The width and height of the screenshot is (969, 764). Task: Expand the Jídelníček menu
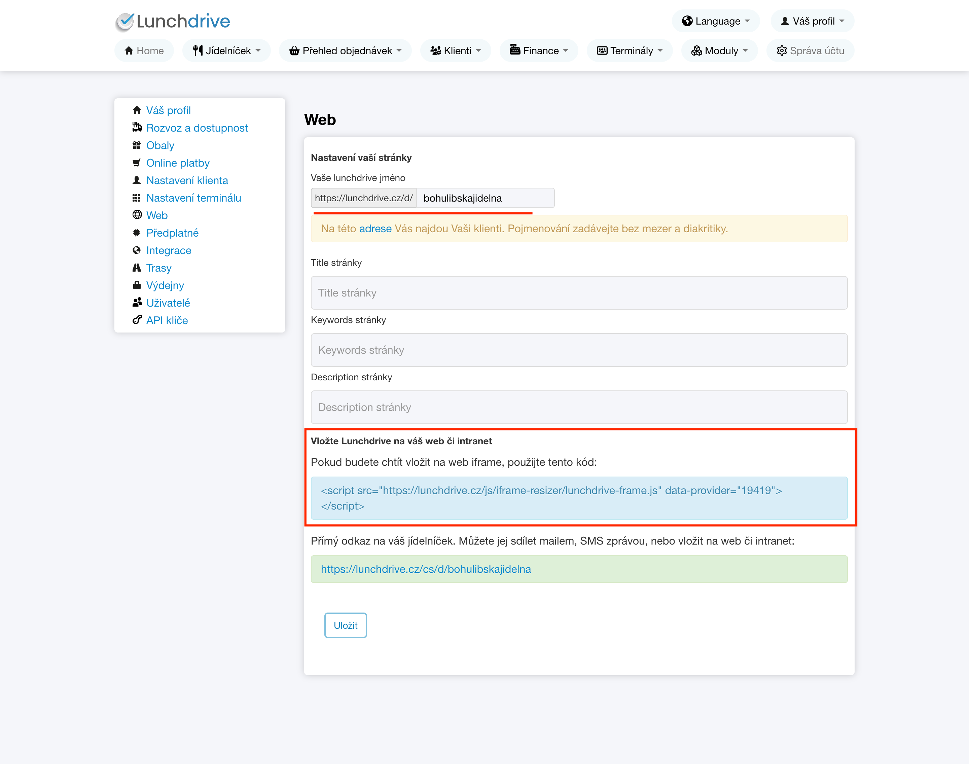(226, 50)
